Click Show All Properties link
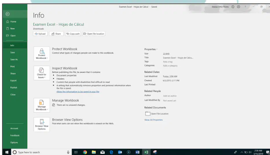 point(153,120)
